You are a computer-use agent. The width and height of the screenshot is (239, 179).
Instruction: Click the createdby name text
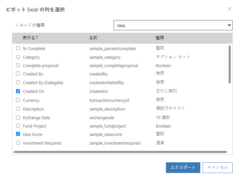[98, 74]
